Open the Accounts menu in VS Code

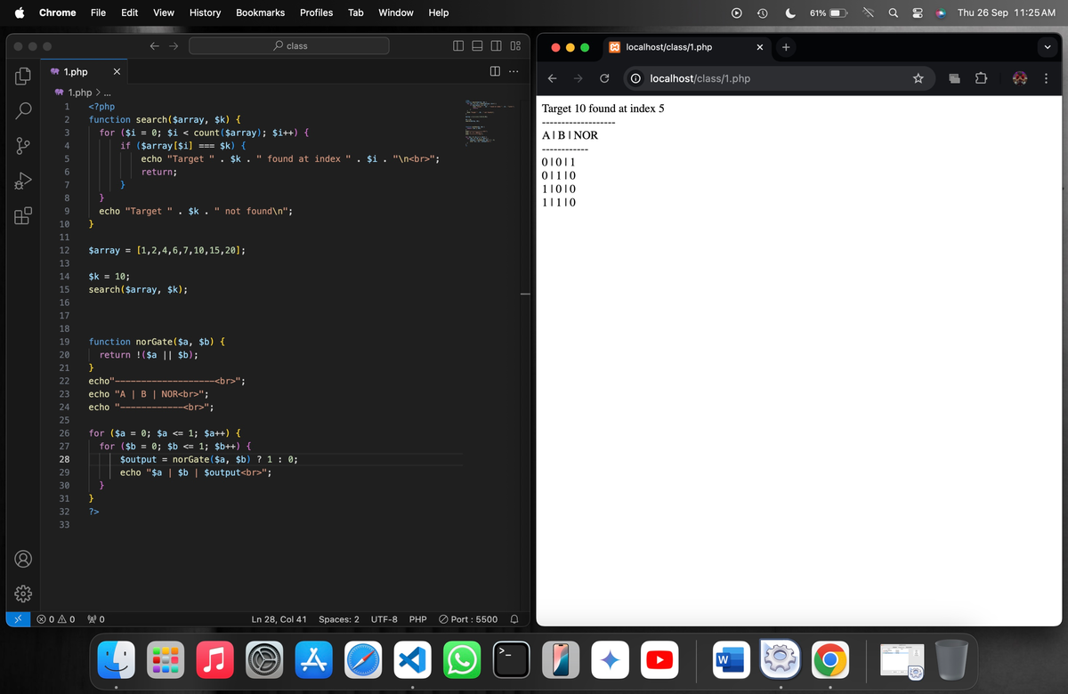(x=23, y=559)
